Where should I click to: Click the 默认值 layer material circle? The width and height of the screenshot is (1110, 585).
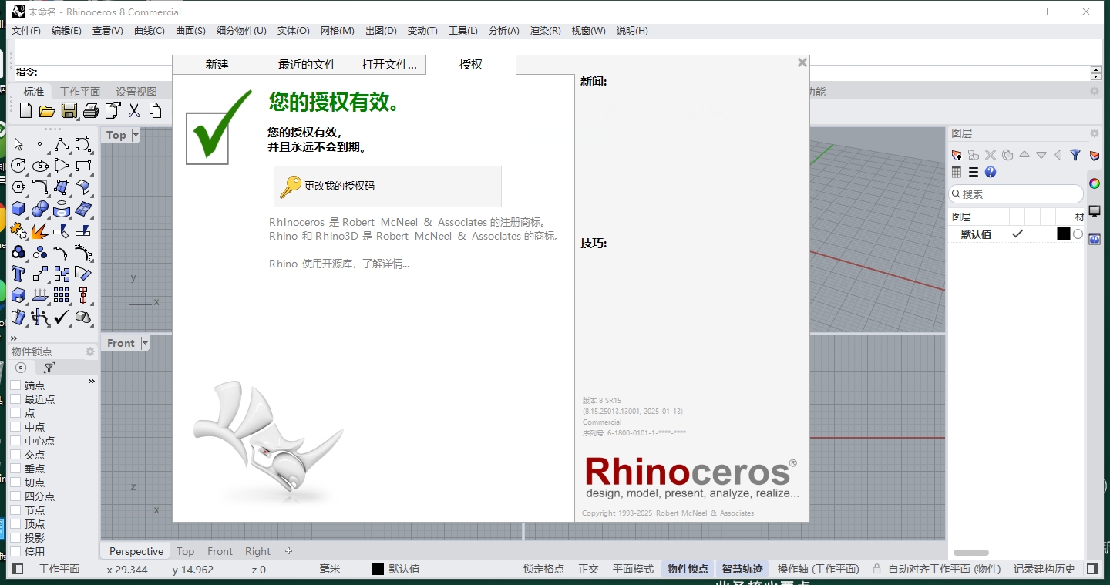tap(1078, 234)
